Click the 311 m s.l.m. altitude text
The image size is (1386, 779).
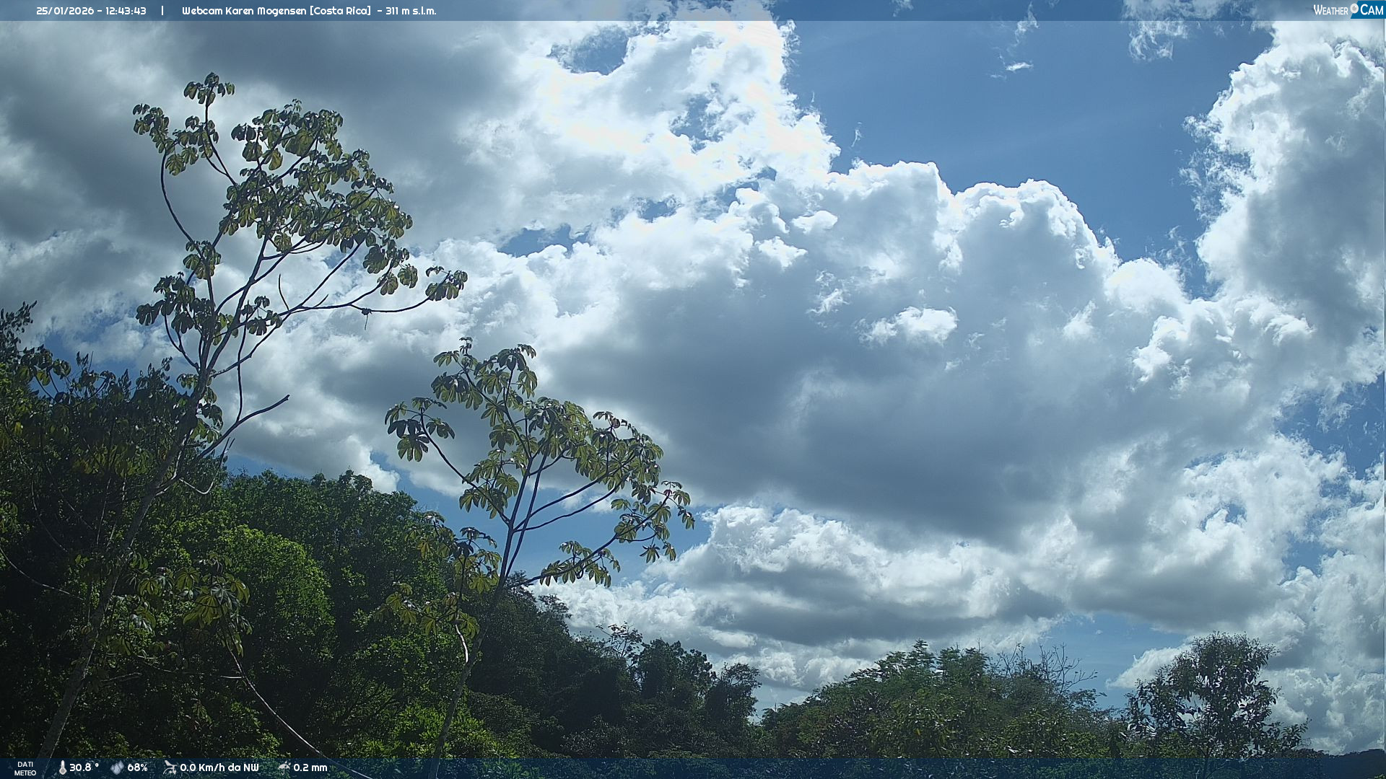pyautogui.click(x=411, y=11)
